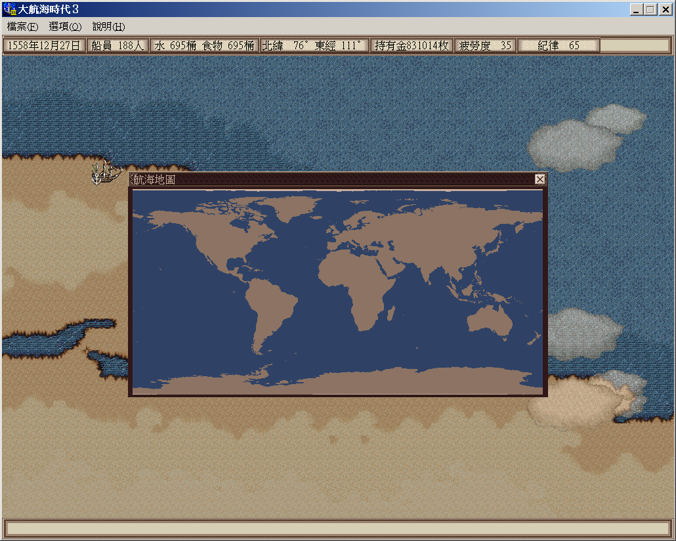Screen dimensions: 676x541
Task: Click the anchored sailing ship on the coast
Action: [104, 173]
